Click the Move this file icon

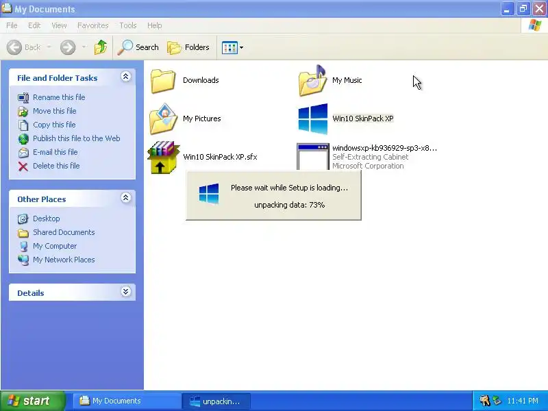(23, 111)
